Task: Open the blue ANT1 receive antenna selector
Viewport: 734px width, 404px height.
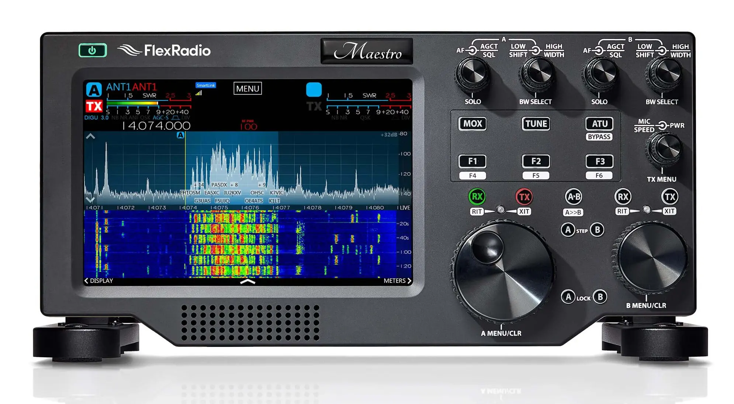Action: click(x=118, y=87)
